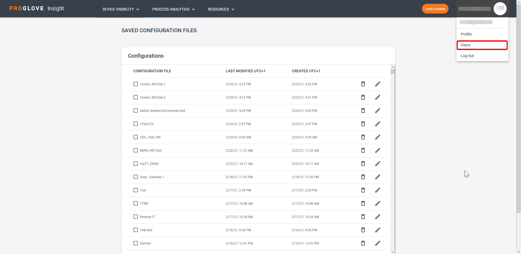Screen dimensions: 521x254
Task: Edit balhar doubleclick keycode test configuration
Action: pos(377,110)
